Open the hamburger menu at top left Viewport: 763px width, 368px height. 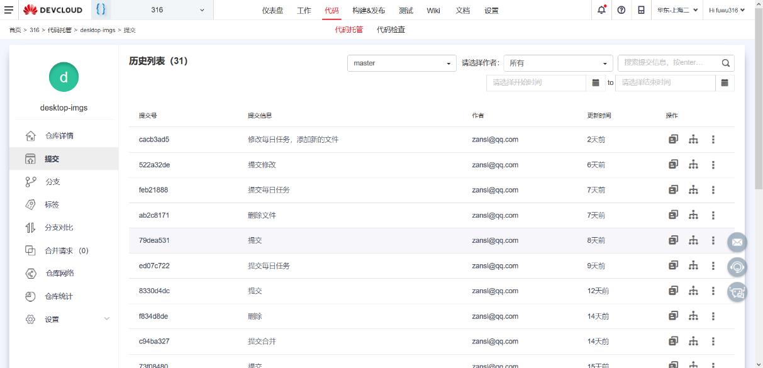coord(9,10)
